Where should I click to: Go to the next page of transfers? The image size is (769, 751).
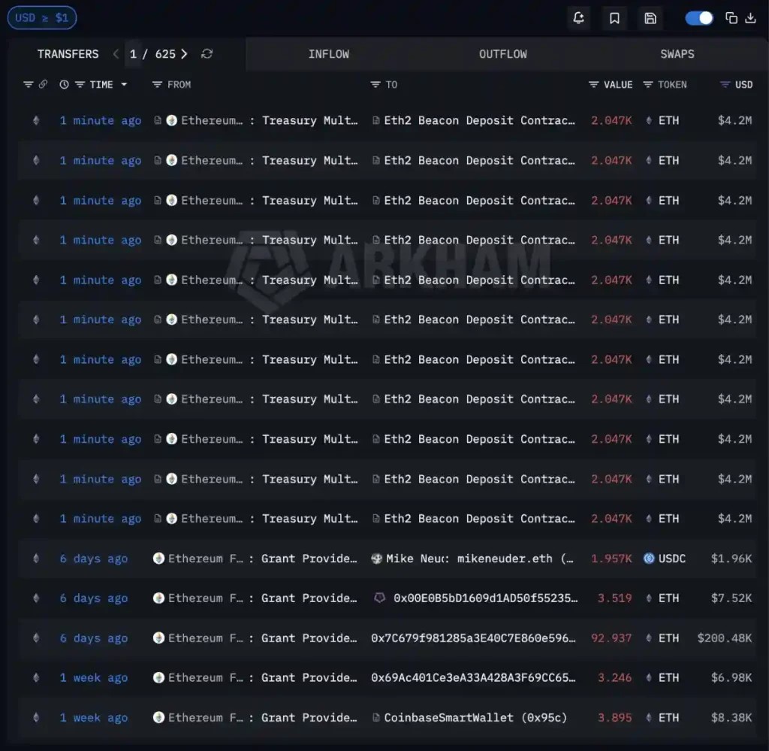click(182, 54)
